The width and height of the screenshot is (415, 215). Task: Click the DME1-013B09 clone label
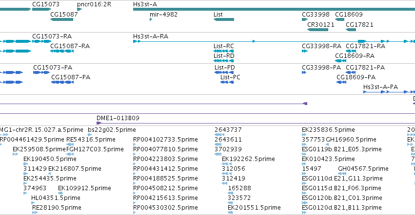point(118,118)
